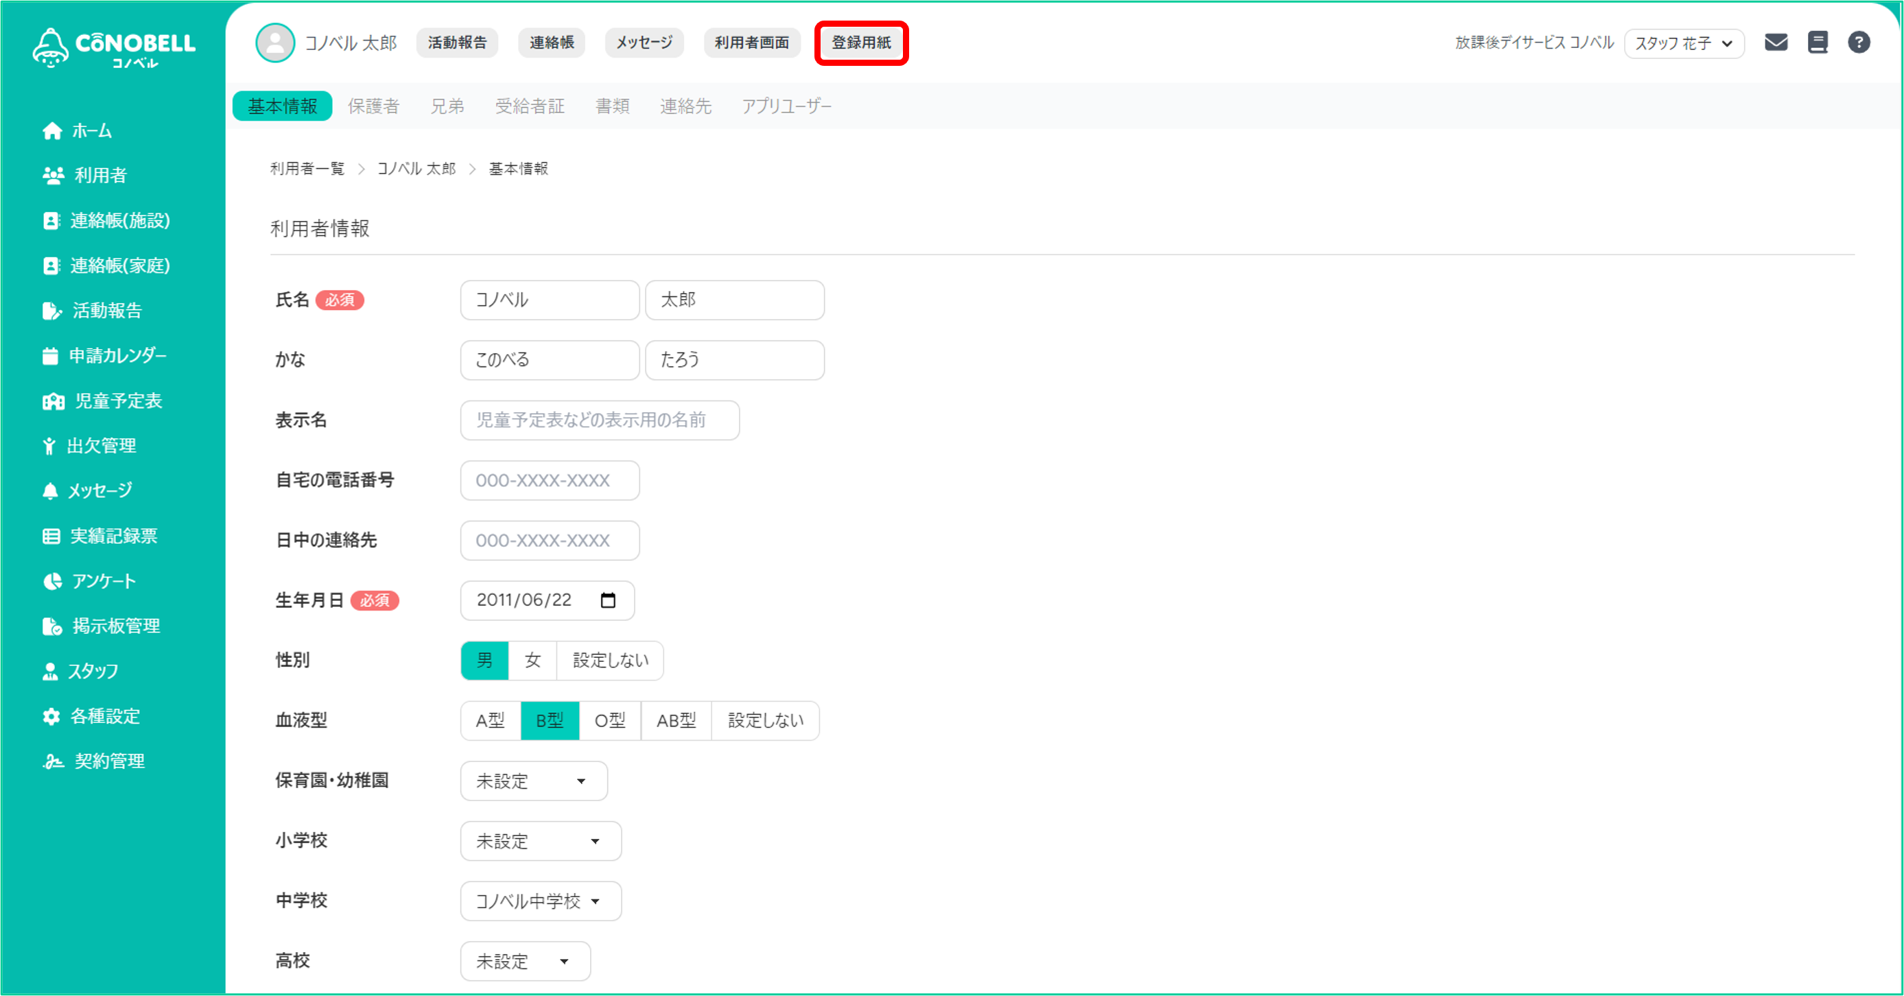The image size is (1904, 996).
Task: Click the sidebar メッセージ bell icon
Action: pyautogui.click(x=49, y=490)
